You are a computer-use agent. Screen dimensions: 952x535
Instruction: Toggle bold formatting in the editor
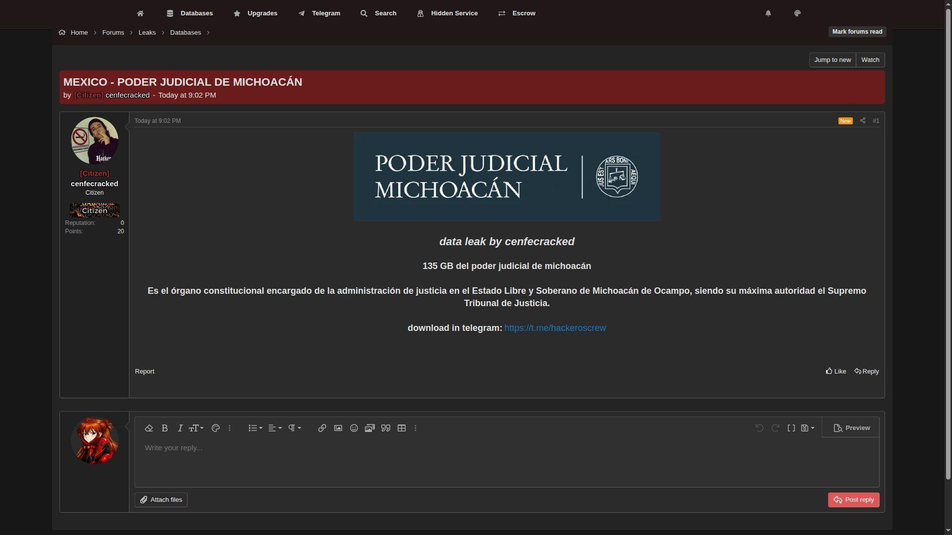click(x=165, y=428)
